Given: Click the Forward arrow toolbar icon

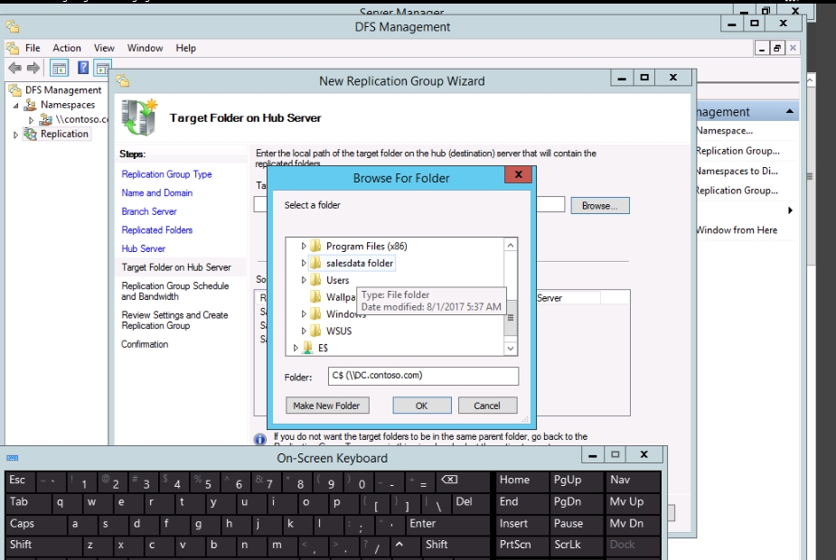Looking at the screenshot, I should [33, 69].
